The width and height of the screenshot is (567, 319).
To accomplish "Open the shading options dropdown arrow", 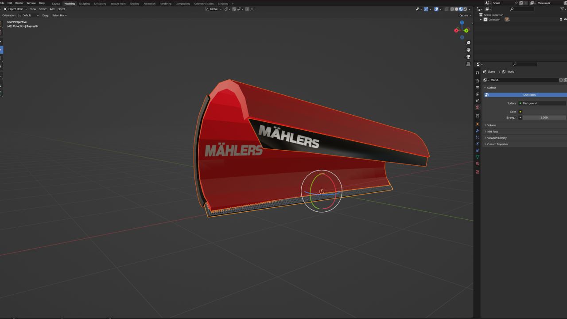I will [470, 9].
